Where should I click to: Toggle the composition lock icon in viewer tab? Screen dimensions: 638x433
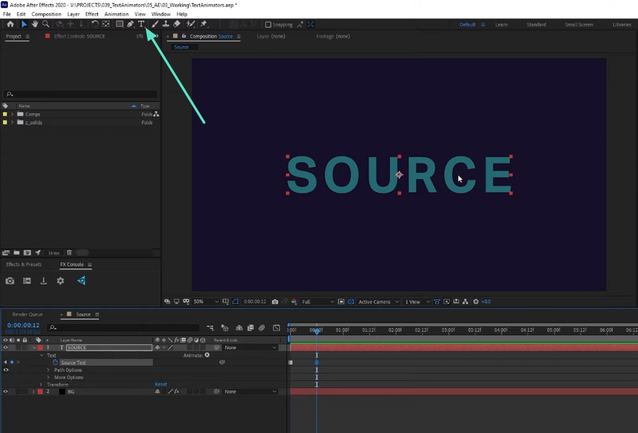coord(184,36)
